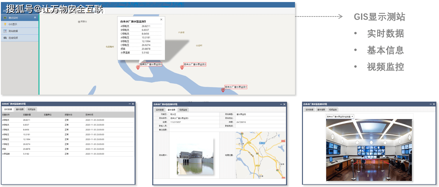Open 在线视频 in the sidebar

point(20,38)
